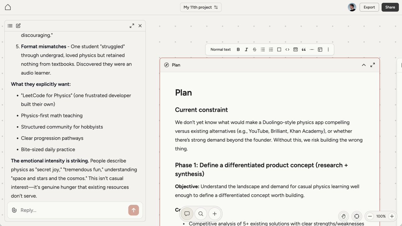402x226 pixels.
Task: Click 'What they explicitly want:' text
Action: pos(41,84)
